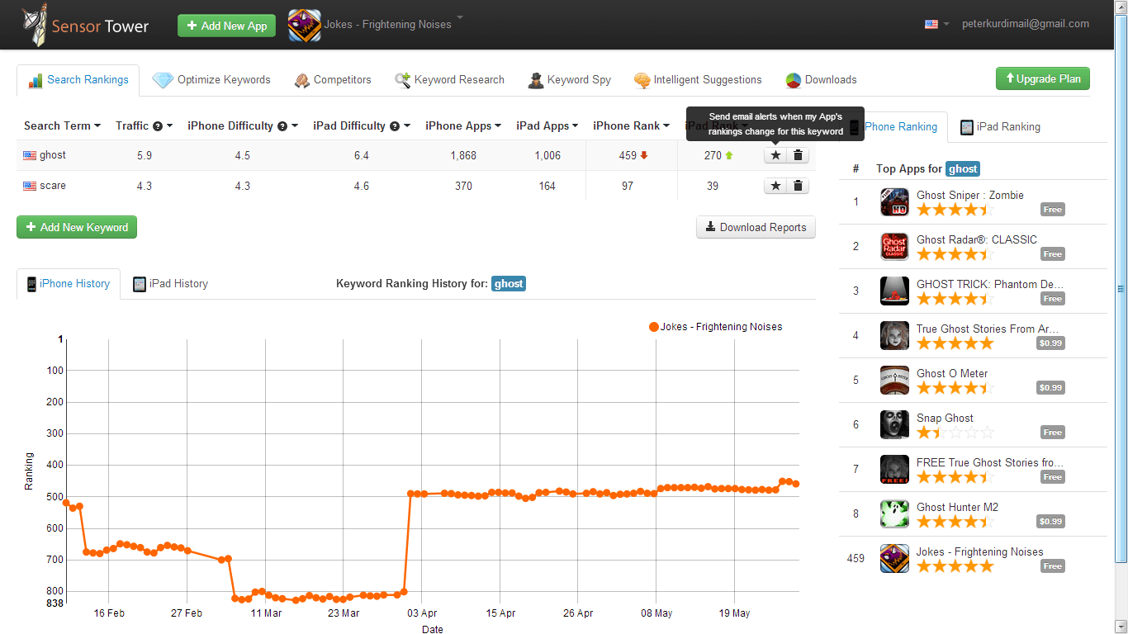The height and width of the screenshot is (634, 1128).
Task: Click iPad Difficulty help question mark
Action: tap(394, 126)
